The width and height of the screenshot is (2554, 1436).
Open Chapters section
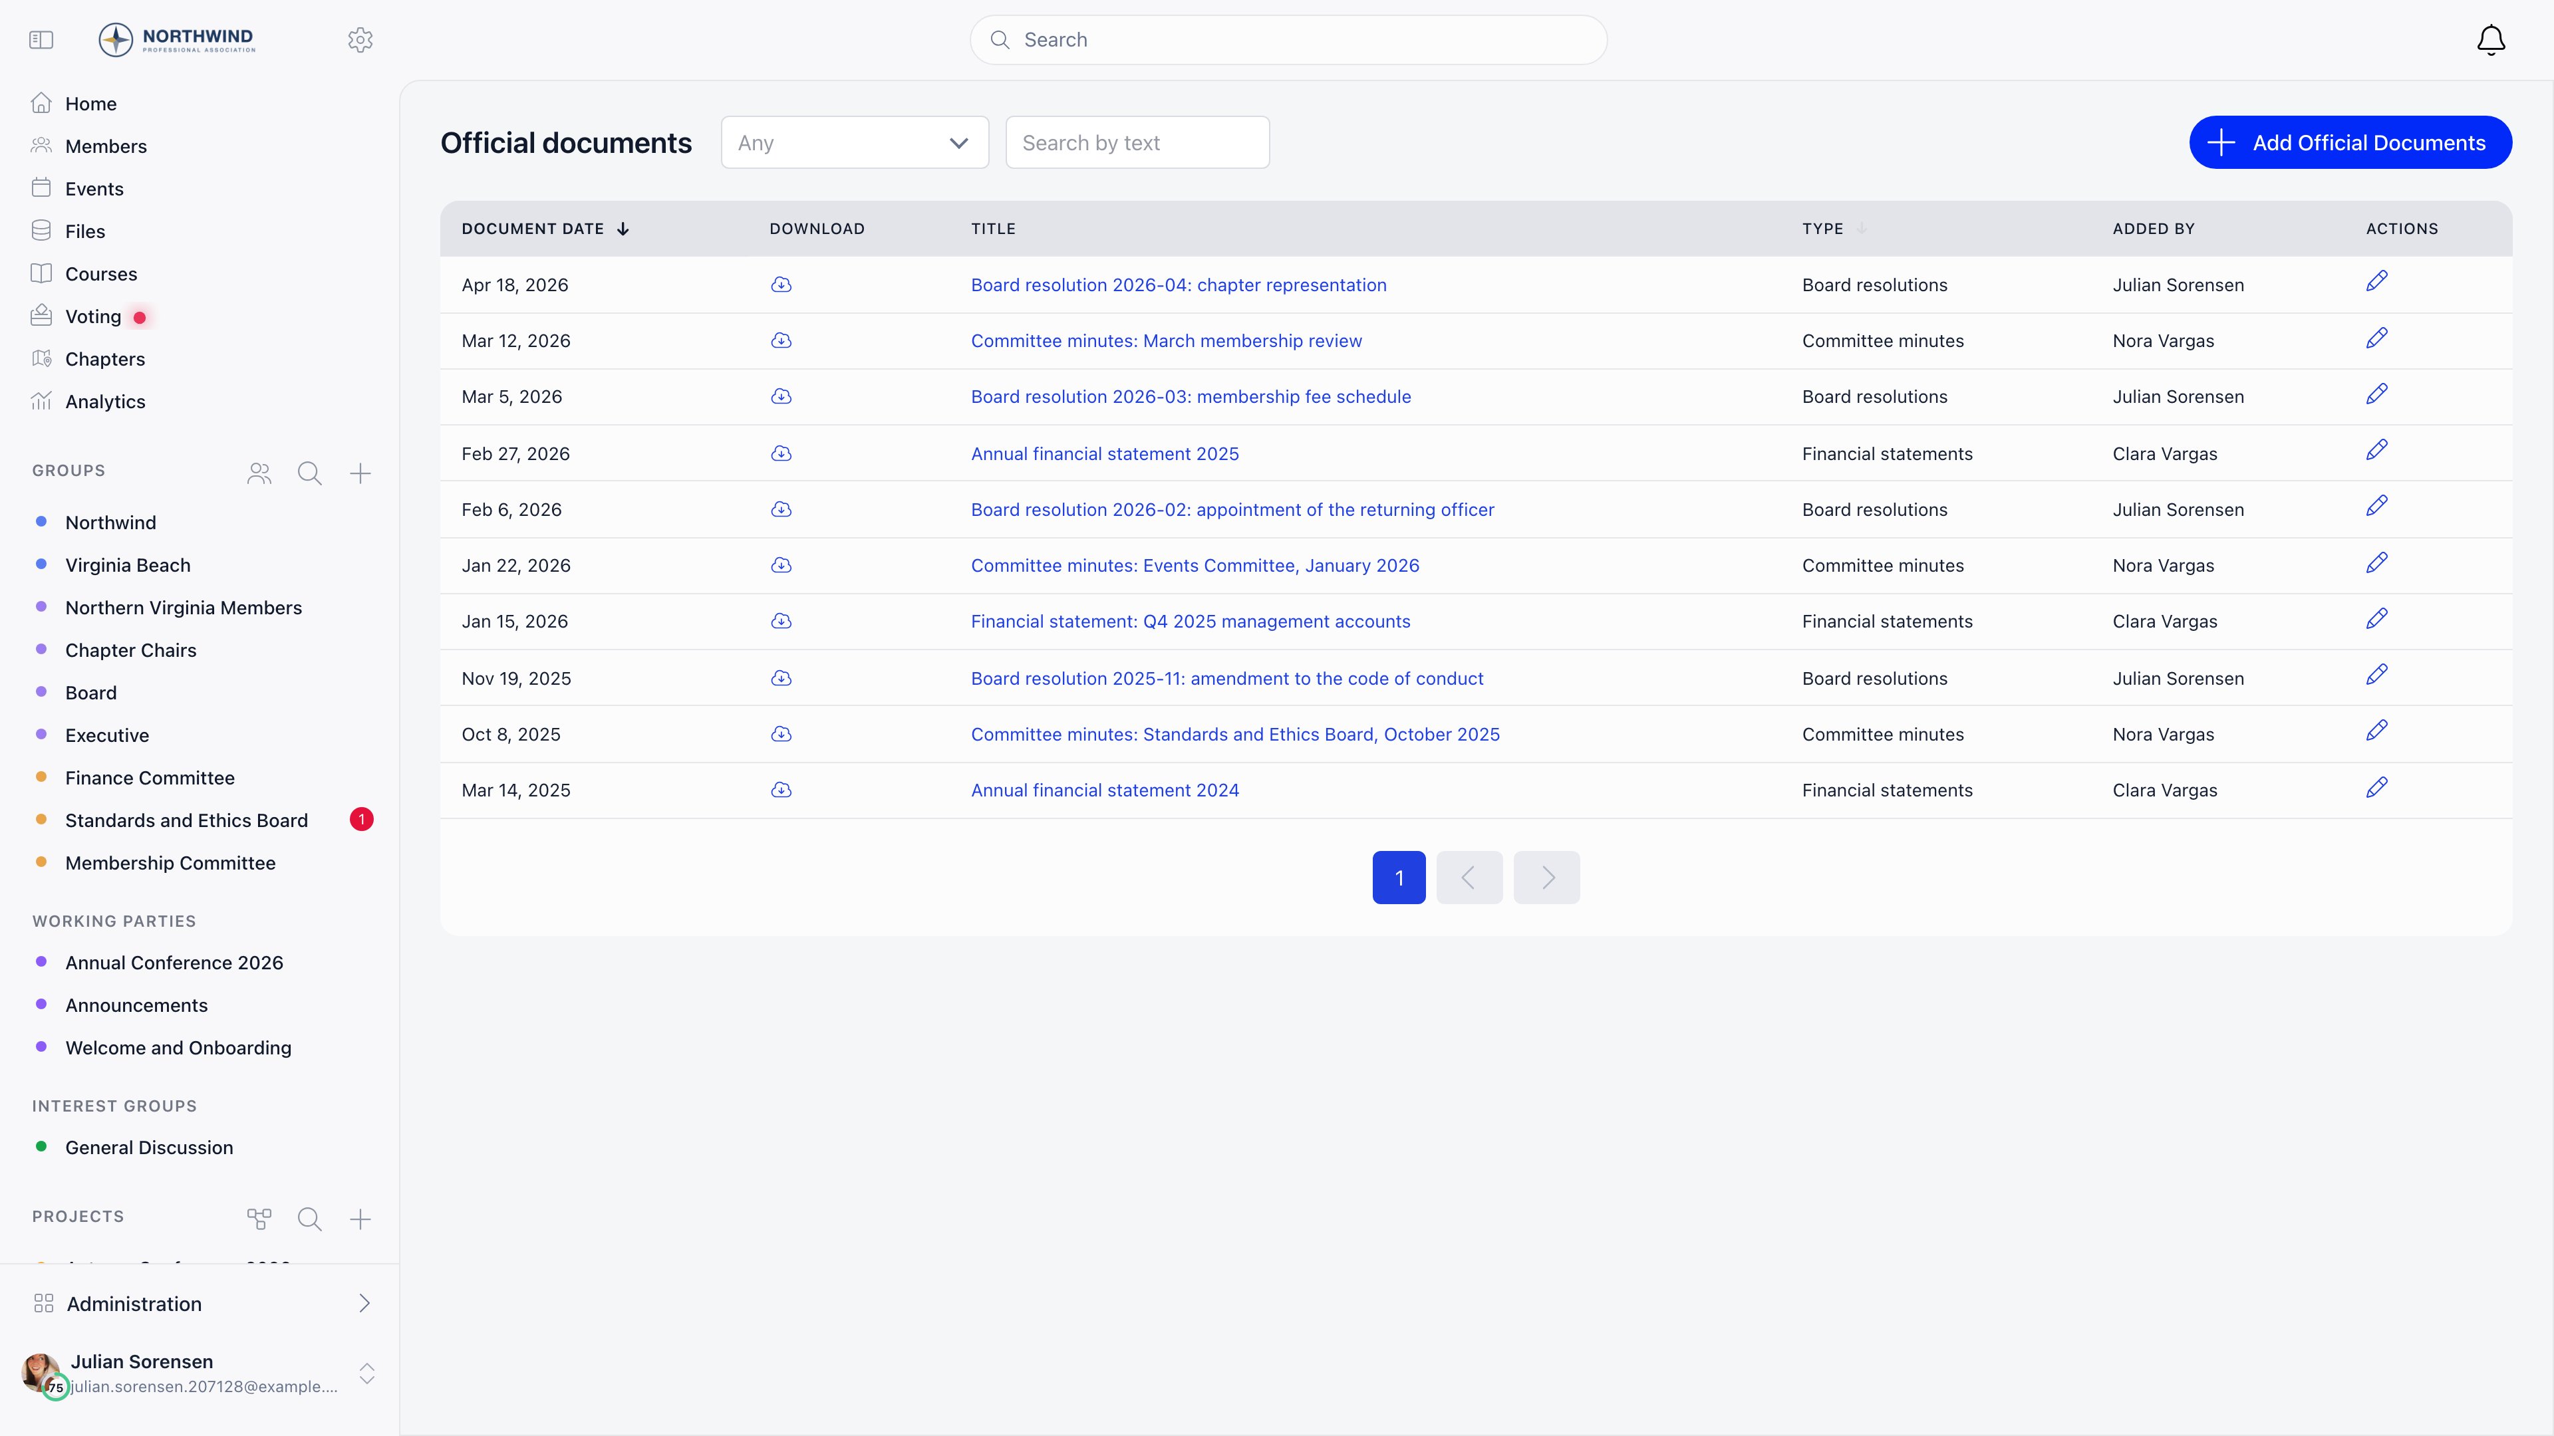point(104,360)
